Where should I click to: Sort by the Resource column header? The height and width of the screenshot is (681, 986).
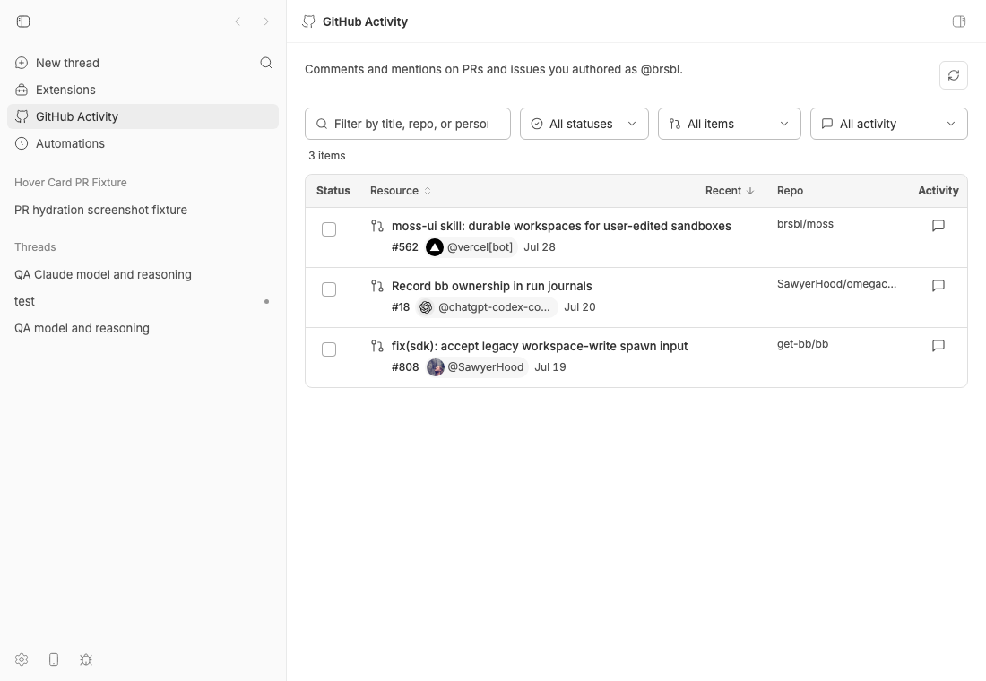pyautogui.click(x=401, y=191)
